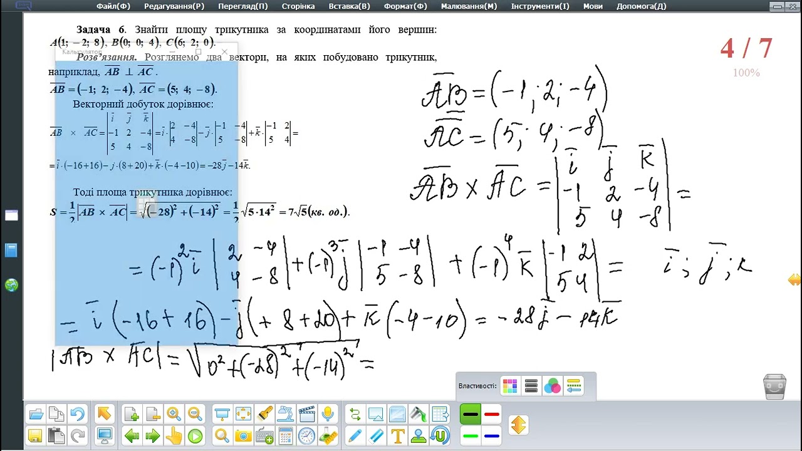Screen dimensions: 802x451
Task: Click the green play button icon
Action: pyautogui.click(x=195, y=435)
